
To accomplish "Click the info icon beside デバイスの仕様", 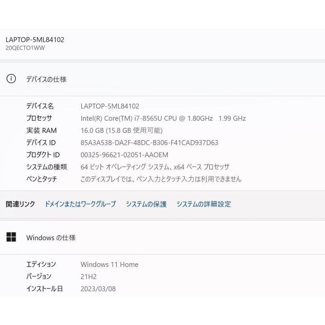I will [12, 79].
